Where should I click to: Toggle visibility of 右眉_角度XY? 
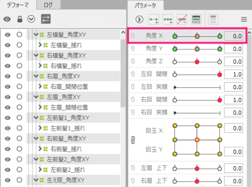pos(8,76)
